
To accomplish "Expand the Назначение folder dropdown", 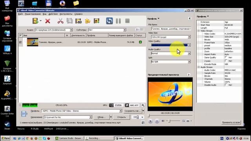I will (x=91, y=117).
